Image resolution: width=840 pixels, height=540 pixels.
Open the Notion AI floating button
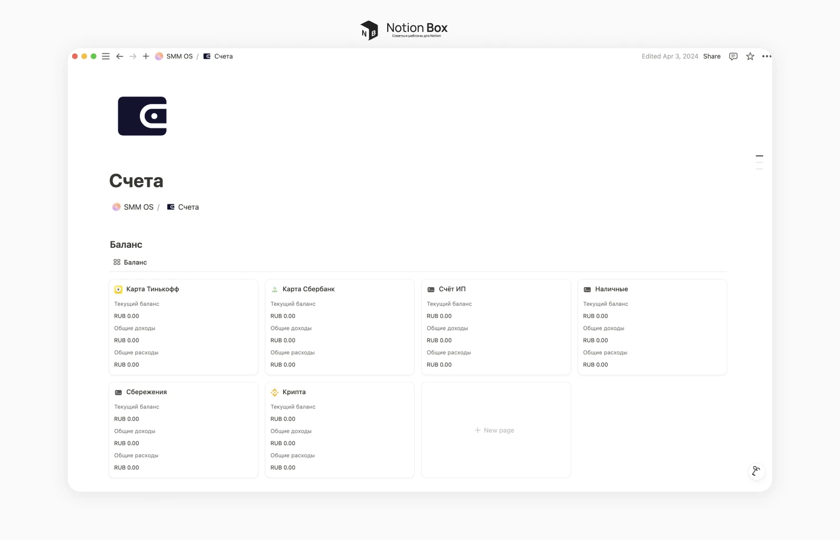point(756,471)
